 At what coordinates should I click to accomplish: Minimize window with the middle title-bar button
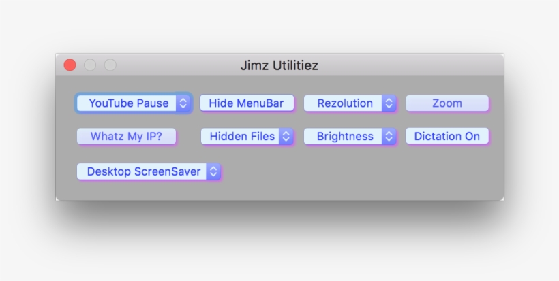[90, 65]
